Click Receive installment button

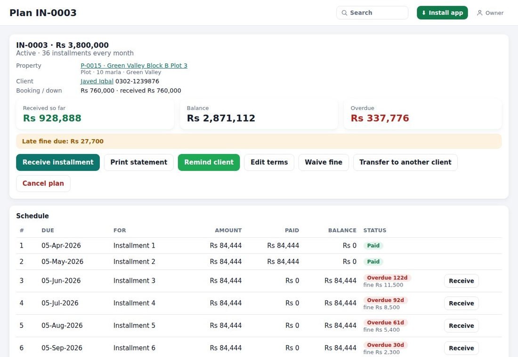pos(58,162)
